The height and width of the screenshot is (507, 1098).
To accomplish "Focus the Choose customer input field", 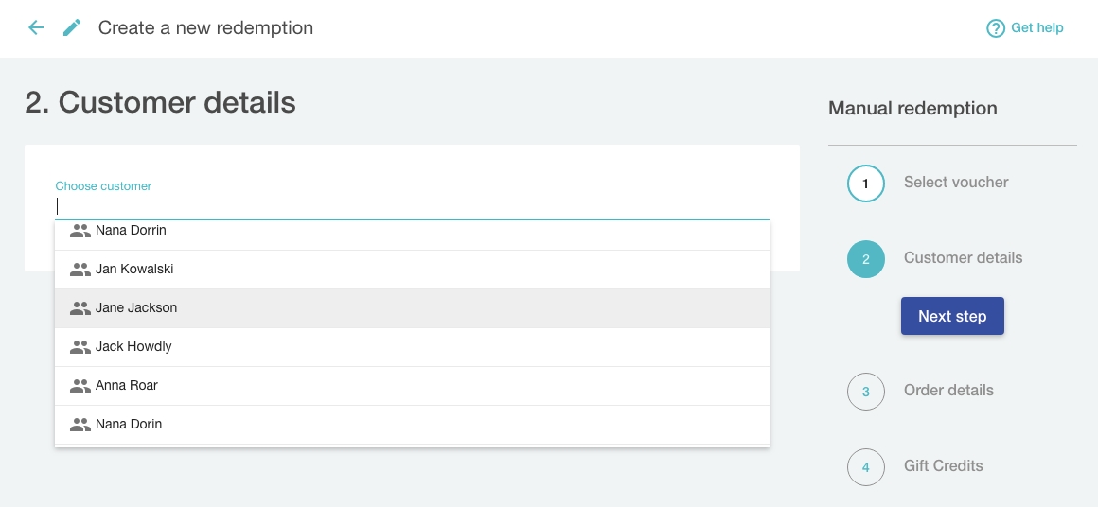I will click(412, 206).
